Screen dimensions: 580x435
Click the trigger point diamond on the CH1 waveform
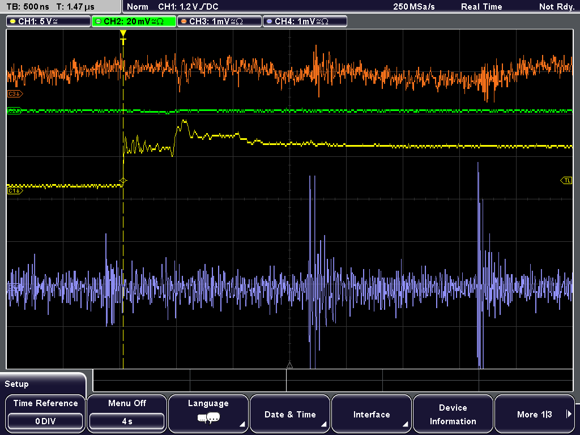pyautogui.click(x=123, y=181)
